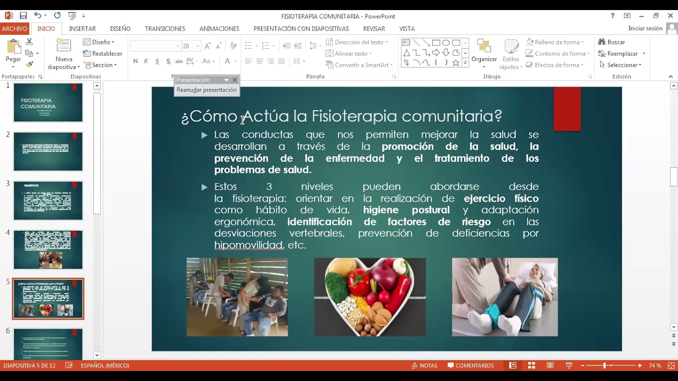This screenshot has width=678, height=381.
Task: Close the Presentación floating toolbar
Action: [235, 80]
